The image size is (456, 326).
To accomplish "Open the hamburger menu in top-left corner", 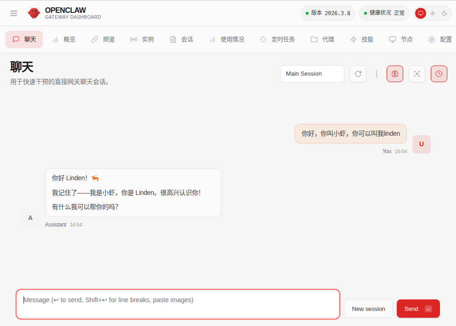I will point(14,13).
